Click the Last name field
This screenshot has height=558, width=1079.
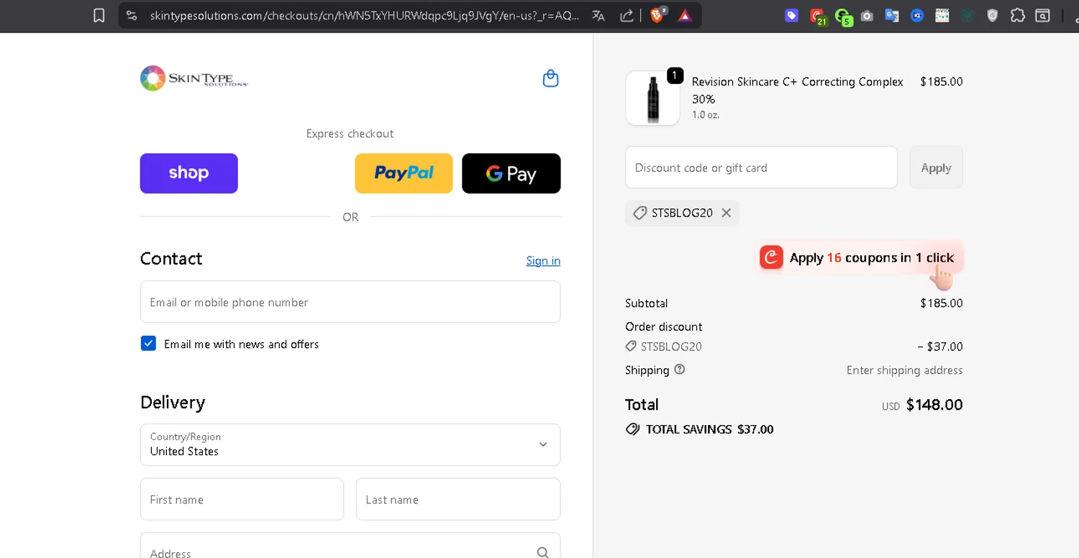click(x=457, y=499)
